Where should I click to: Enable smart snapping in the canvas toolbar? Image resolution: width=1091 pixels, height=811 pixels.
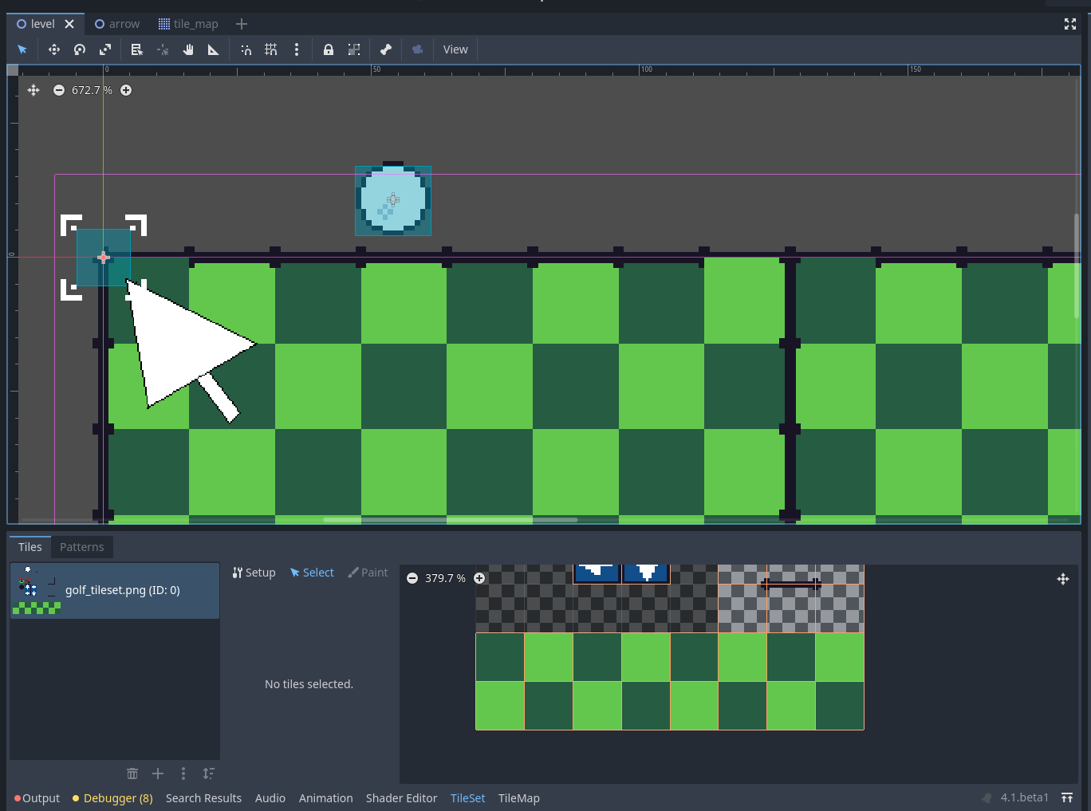point(245,49)
